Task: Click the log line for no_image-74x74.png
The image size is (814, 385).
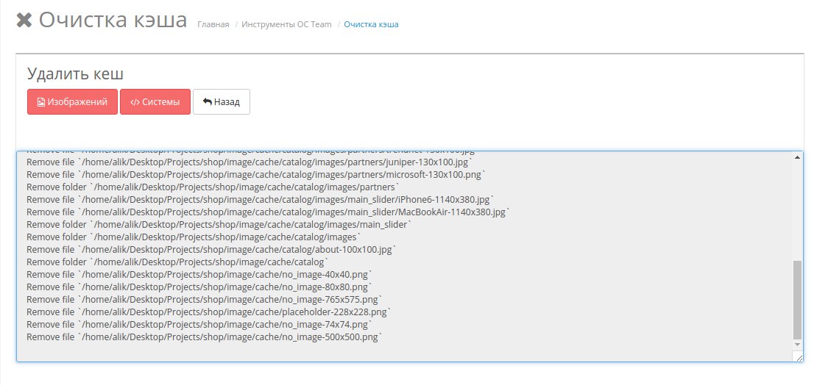Action: (200, 324)
